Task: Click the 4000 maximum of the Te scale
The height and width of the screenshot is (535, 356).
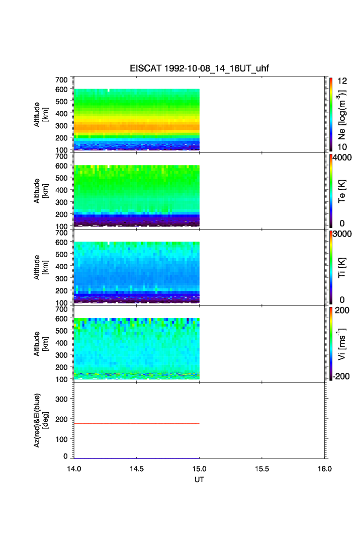Action: (342, 158)
